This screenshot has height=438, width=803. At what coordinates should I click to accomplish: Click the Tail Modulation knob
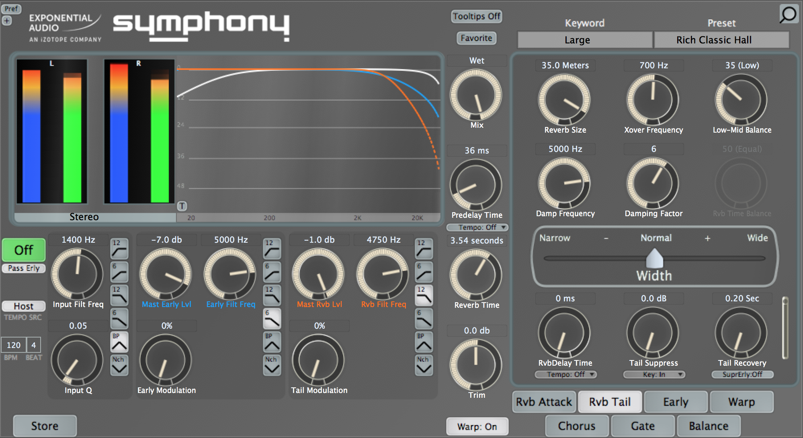tap(318, 360)
